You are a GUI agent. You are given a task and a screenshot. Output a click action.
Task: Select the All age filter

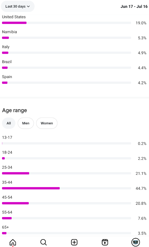pyautogui.click(x=9, y=123)
